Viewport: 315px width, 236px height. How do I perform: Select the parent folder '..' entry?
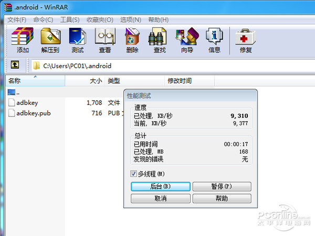[14, 92]
